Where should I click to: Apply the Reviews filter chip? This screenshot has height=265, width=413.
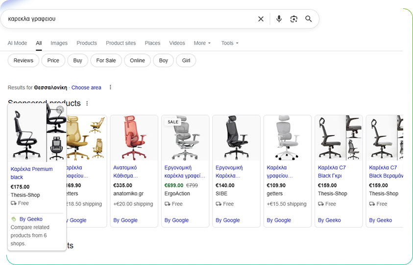(24, 60)
